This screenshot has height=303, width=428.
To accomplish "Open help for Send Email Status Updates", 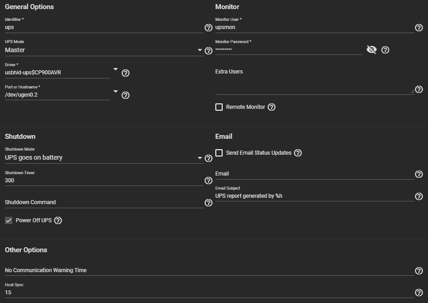I will coord(298,153).
